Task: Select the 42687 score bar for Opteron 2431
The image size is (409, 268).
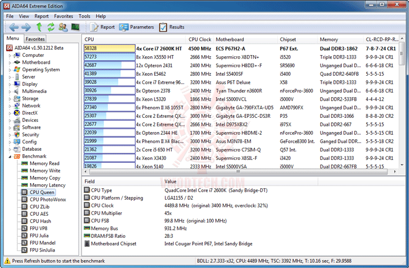Action: pos(110,65)
